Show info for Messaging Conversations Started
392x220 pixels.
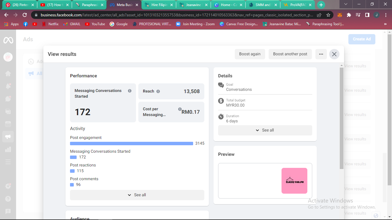(x=130, y=91)
